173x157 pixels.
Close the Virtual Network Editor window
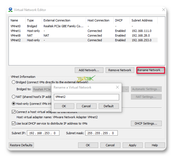pyautogui.click(x=164, y=10)
